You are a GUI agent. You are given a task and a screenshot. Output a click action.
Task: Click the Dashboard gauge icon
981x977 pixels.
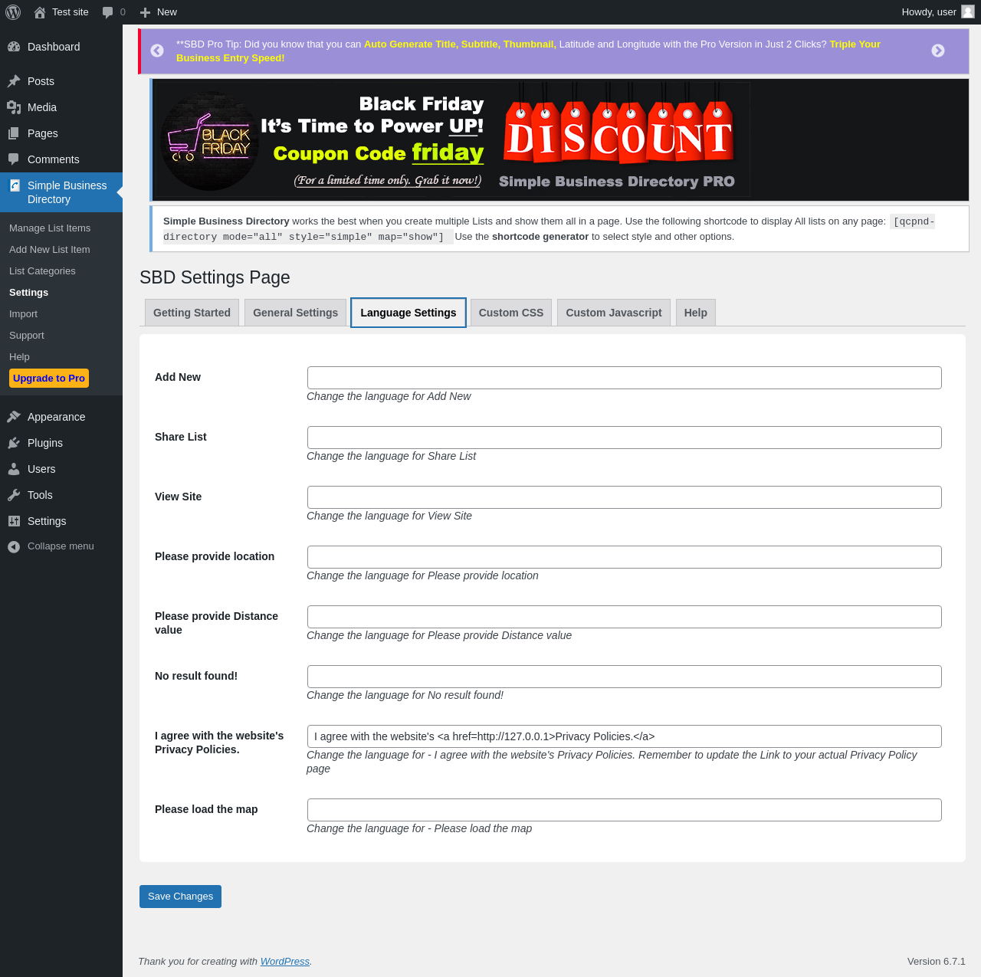pos(14,47)
